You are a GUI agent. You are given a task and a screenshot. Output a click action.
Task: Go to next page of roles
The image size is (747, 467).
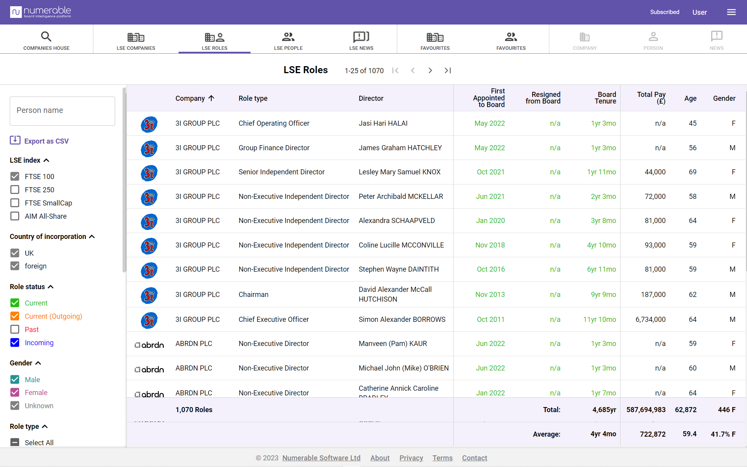[430, 70]
